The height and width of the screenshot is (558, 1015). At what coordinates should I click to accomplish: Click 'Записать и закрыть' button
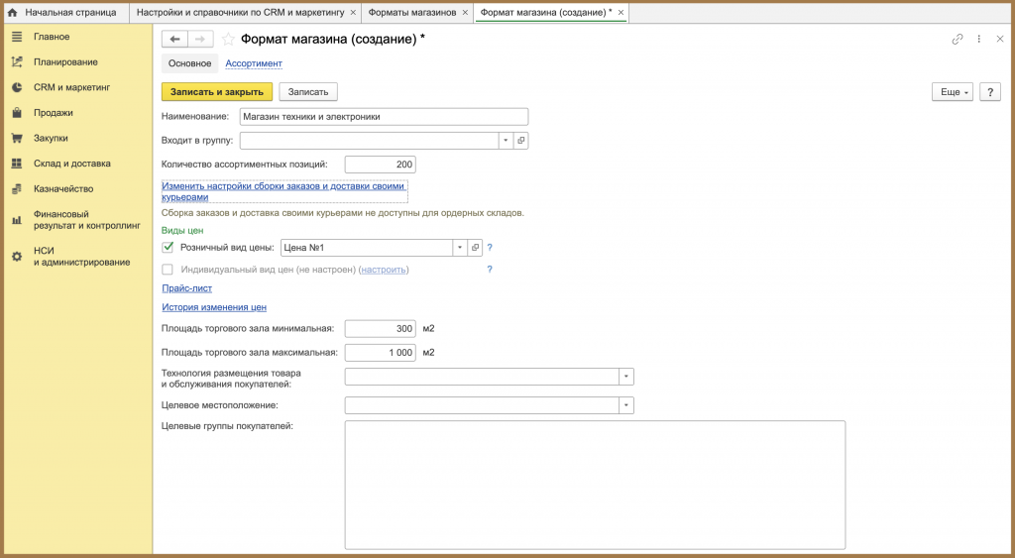(217, 92)
